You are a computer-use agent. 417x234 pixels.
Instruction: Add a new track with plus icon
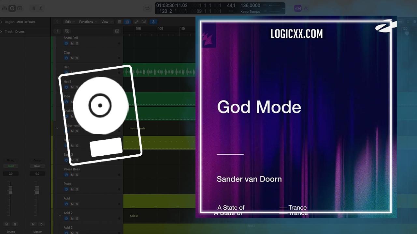[x=57, y=31]
